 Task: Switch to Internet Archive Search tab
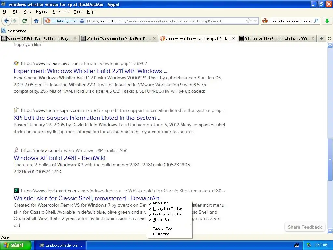(277, 38)
